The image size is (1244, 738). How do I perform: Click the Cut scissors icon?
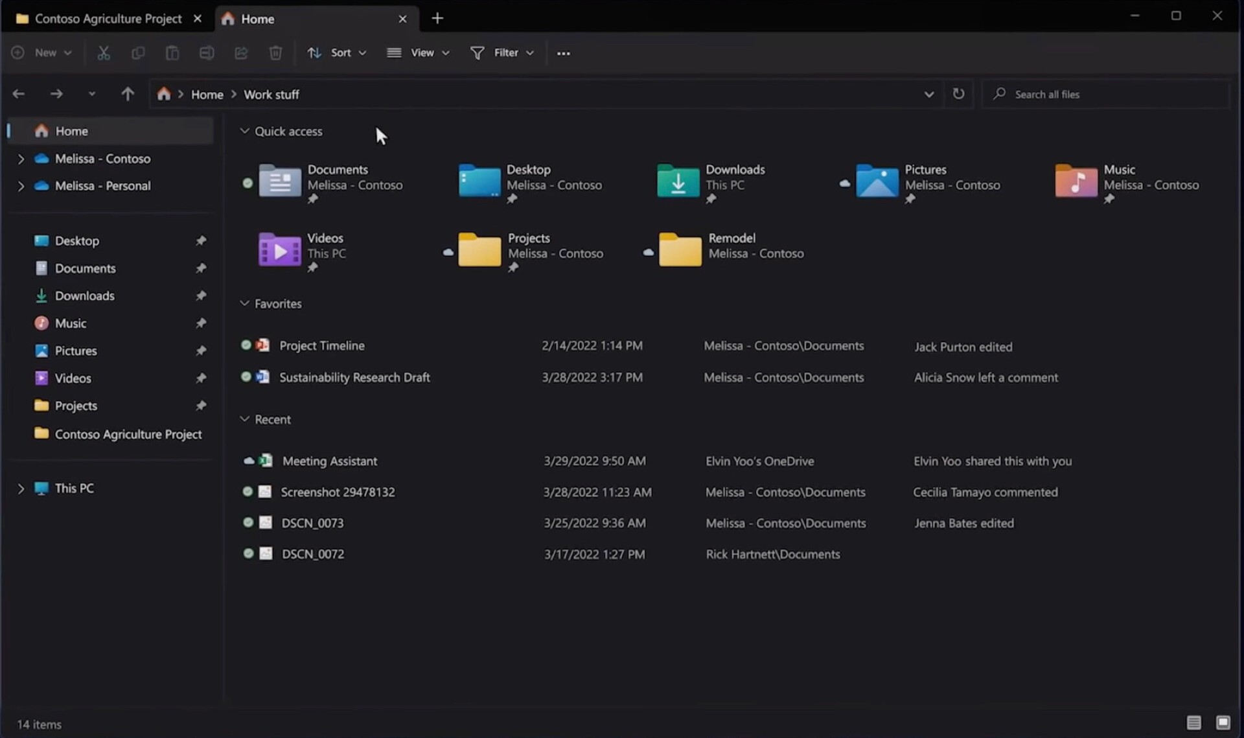(x=104, y=53)
